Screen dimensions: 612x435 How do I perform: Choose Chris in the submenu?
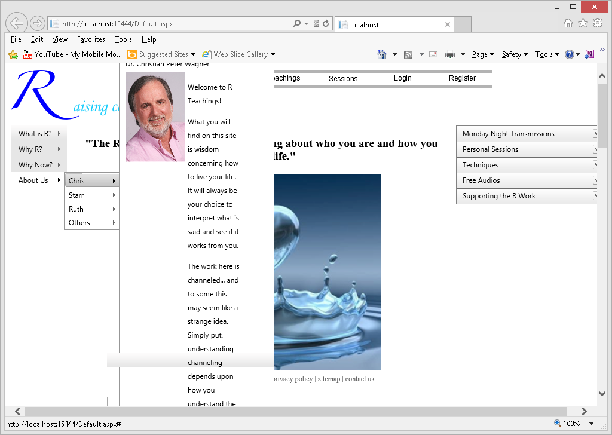point(91,180)
